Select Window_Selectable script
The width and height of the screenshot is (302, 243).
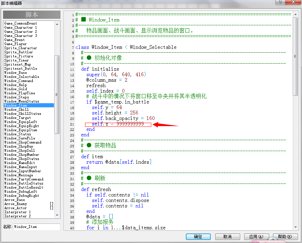[x=22, y=77]
